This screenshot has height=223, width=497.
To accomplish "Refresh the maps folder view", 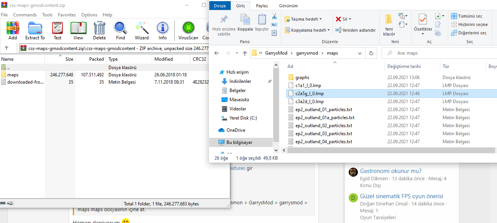I will 371,53.
